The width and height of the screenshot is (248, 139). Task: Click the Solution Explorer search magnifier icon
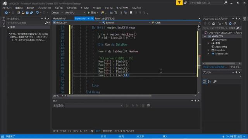point(238,28)
